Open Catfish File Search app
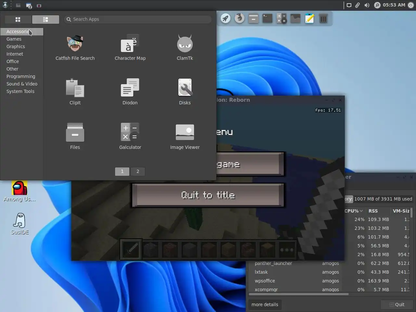This screenshot has width=416, height=312. 75,48
